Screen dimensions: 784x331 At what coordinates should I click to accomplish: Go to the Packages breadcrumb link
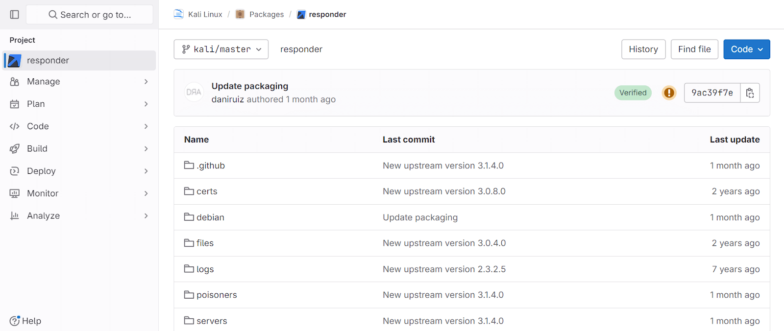coord(267,14)
